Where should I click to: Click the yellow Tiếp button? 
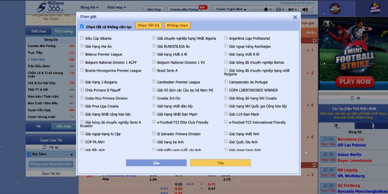pyautogui.click(x=221, y=163)
